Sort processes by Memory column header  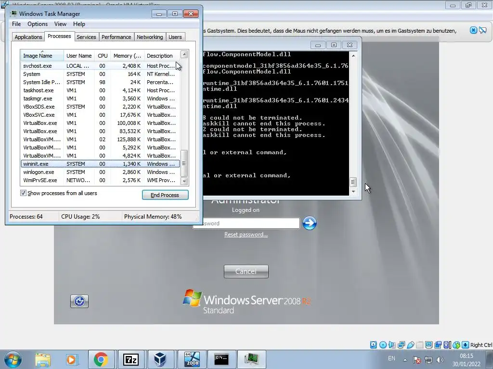click(127, 56)
